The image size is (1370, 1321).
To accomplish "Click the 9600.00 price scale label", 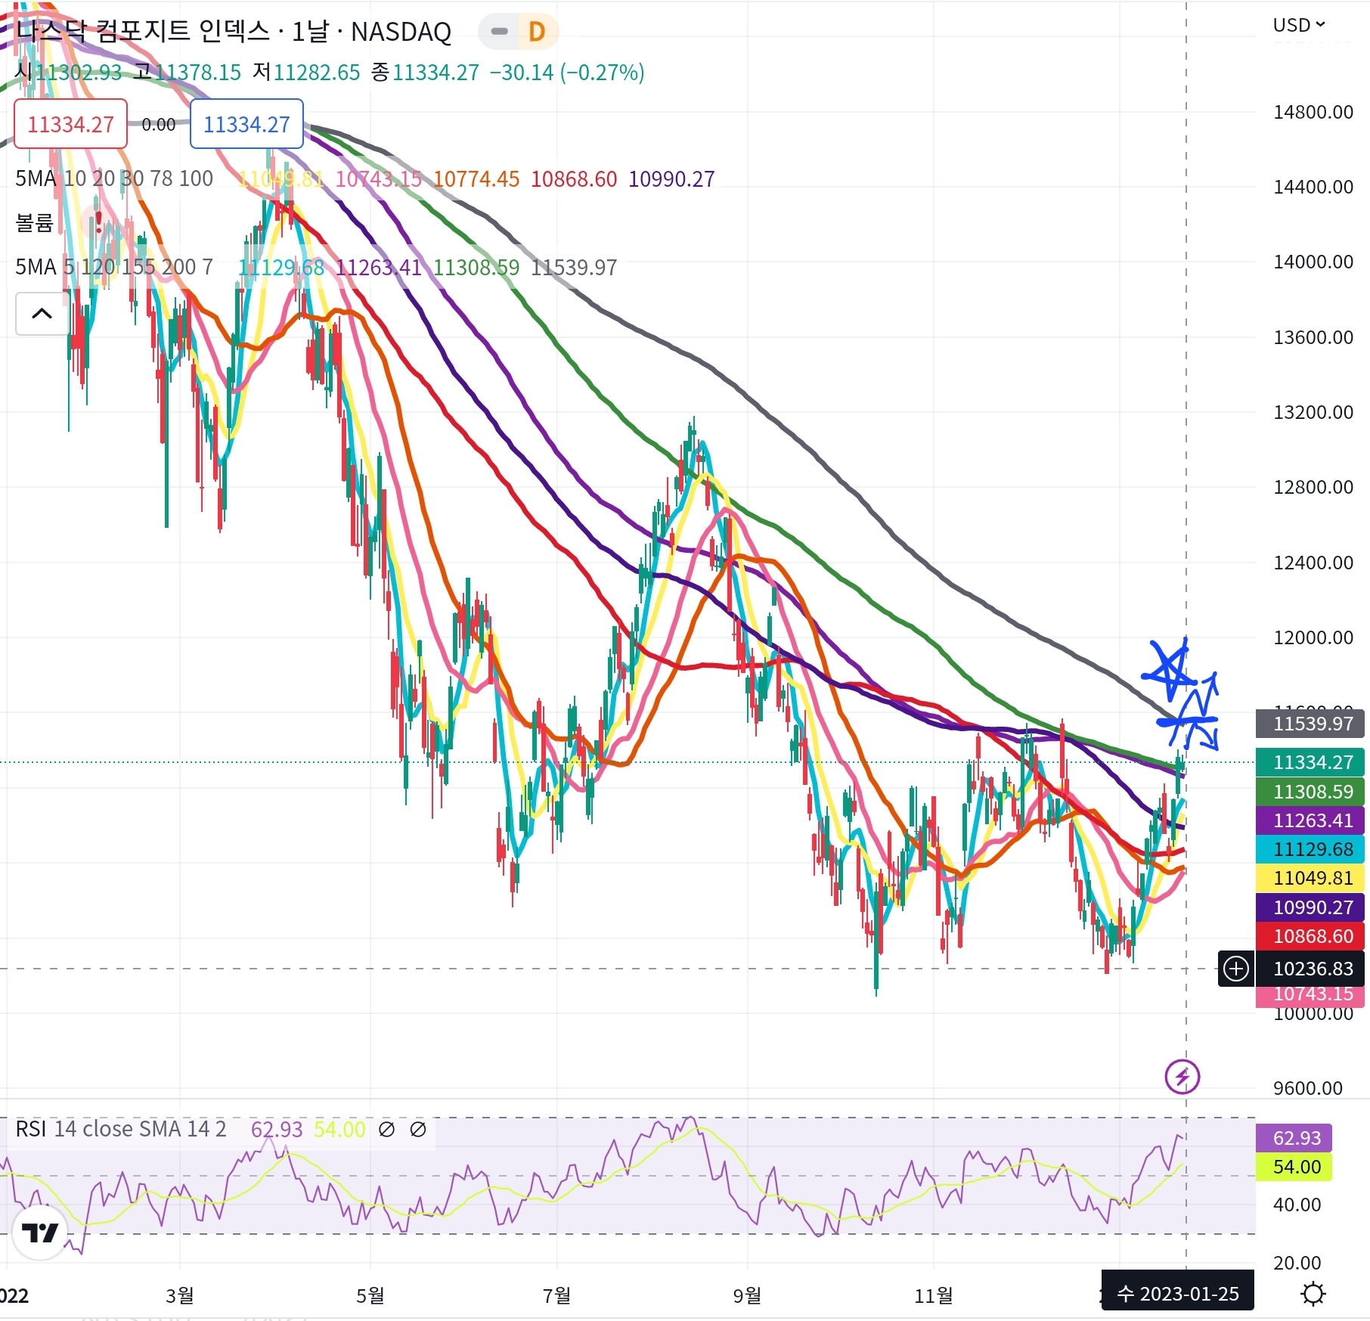I will (1307, 1088).
